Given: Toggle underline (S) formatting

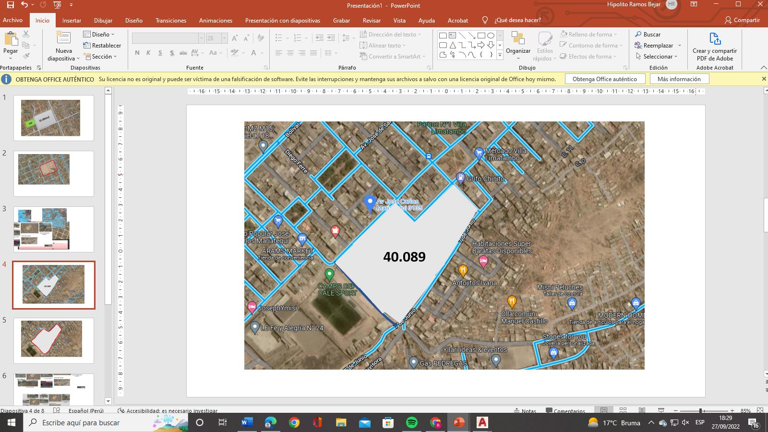Looking at the screenshot, I should click(160, 53).
